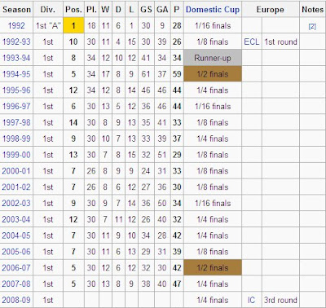
Task: Select the 3rd round cell for 2008-09
Action: [281, 300]
